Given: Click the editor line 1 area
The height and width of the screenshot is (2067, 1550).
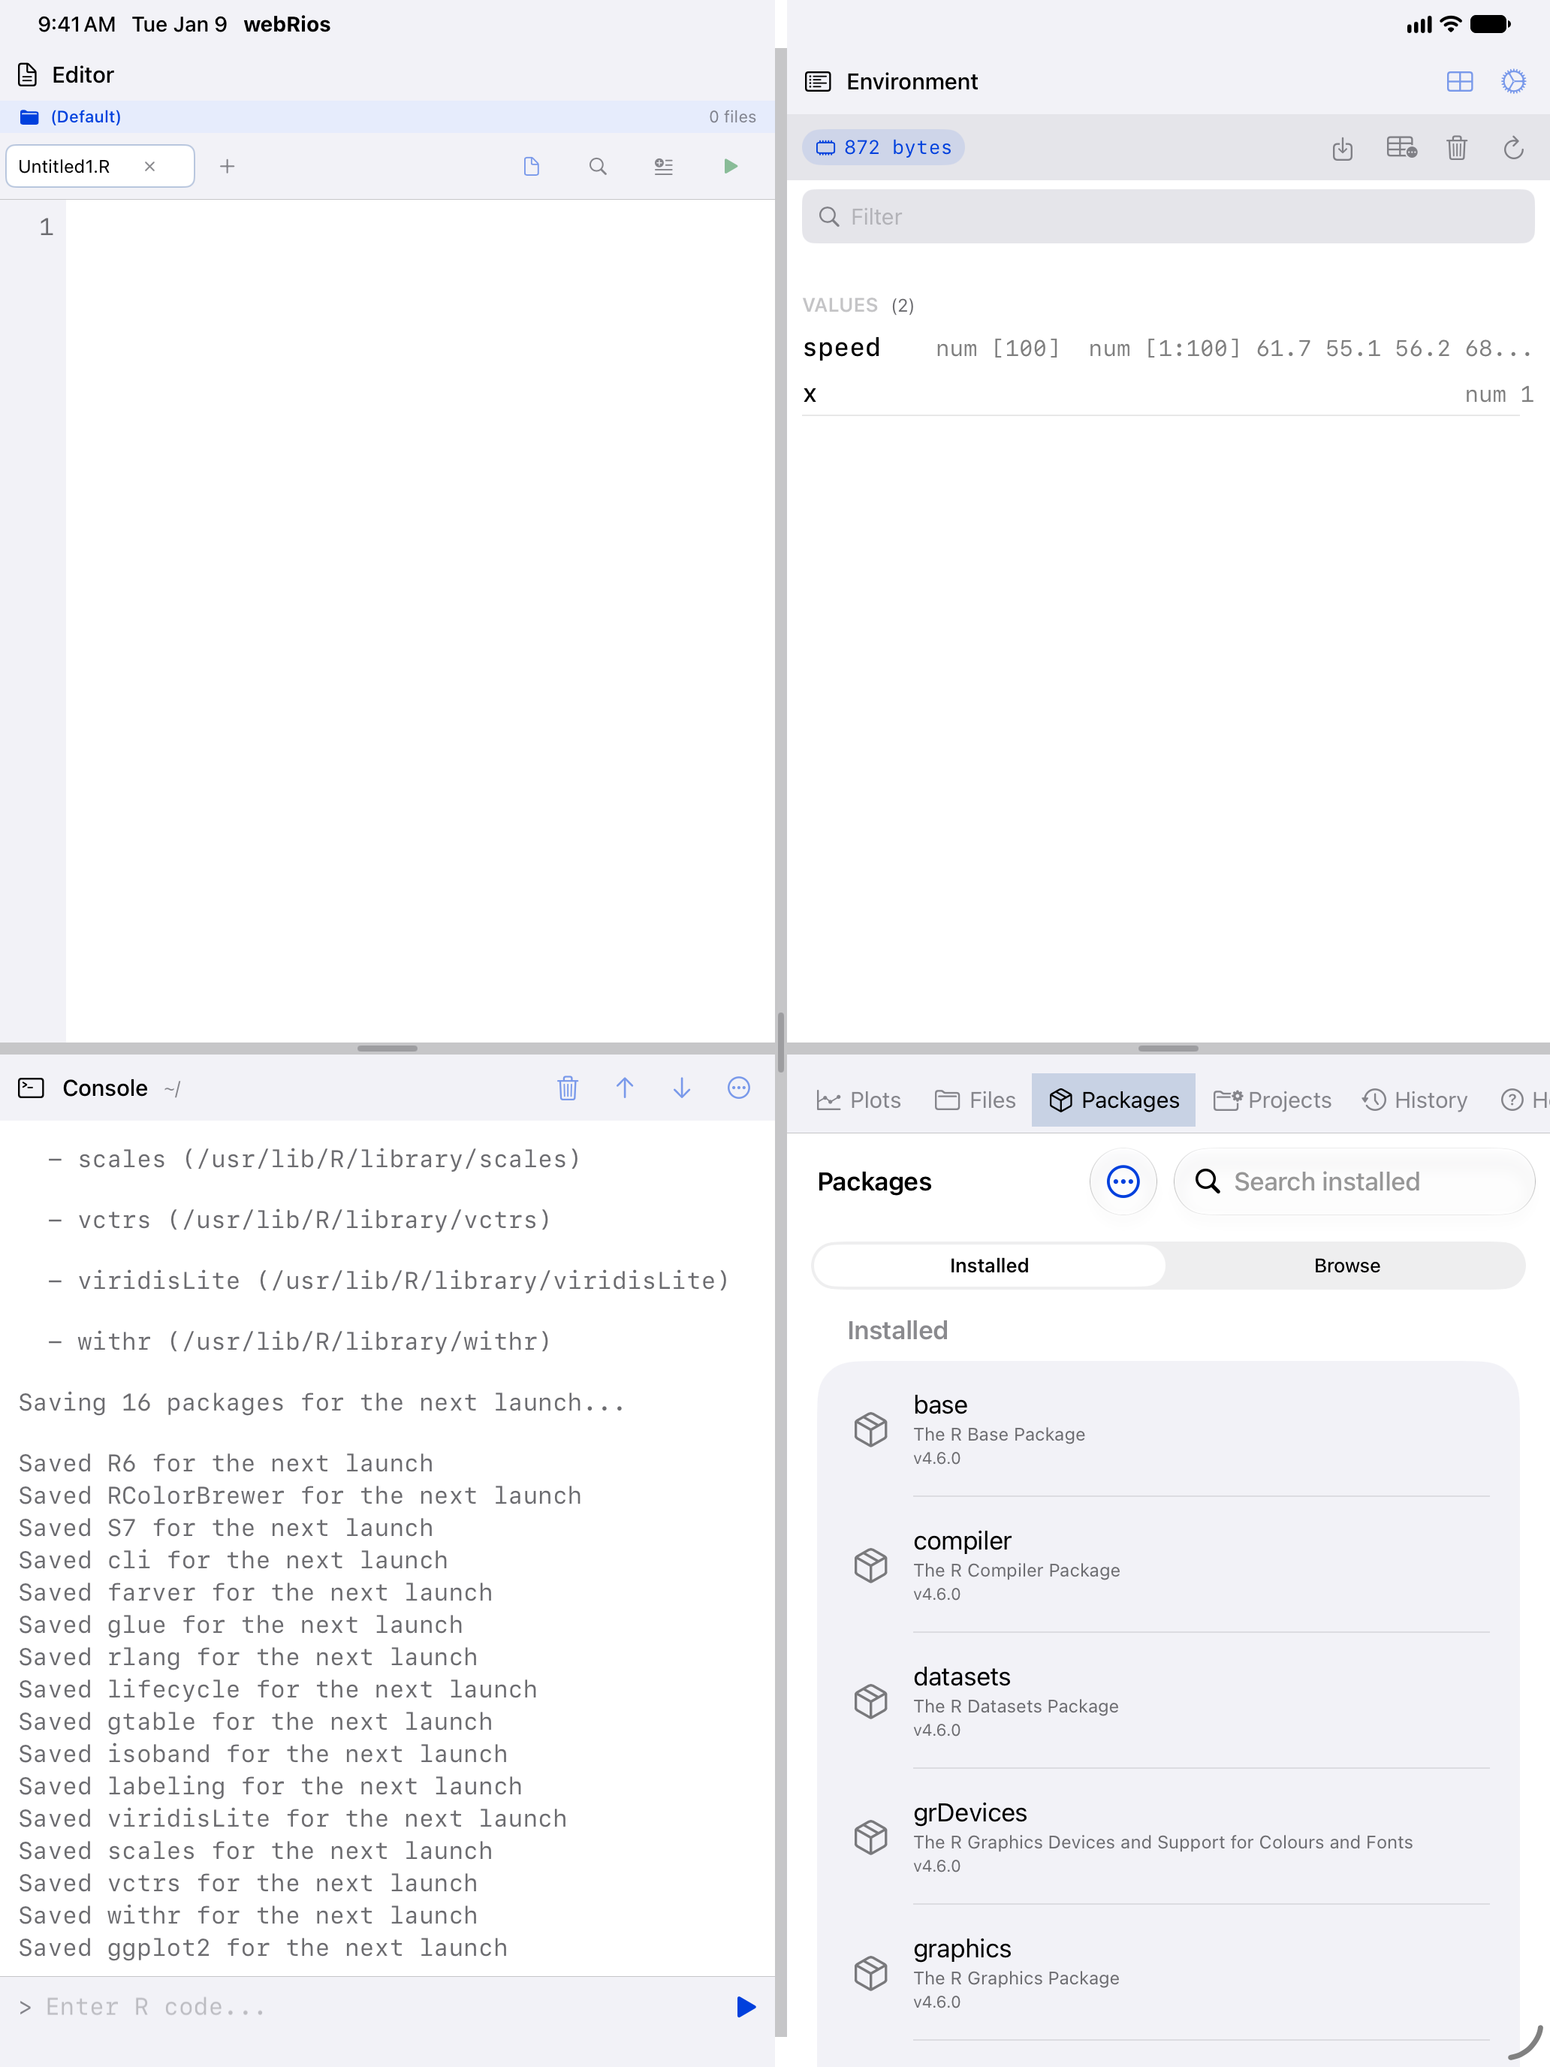Looking at the screenshot, I should tap(420, 227).
